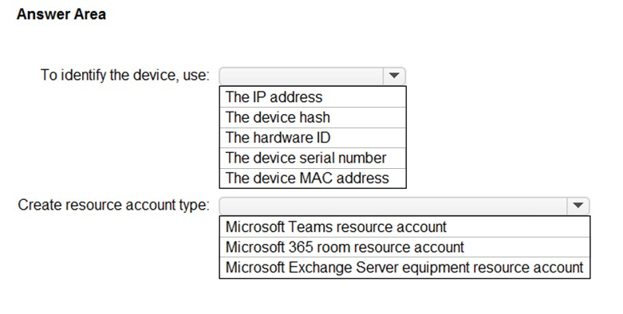Screen dimensions: 623x314
Task: Pick The hardware ID option
Action: tap(313, 138)
